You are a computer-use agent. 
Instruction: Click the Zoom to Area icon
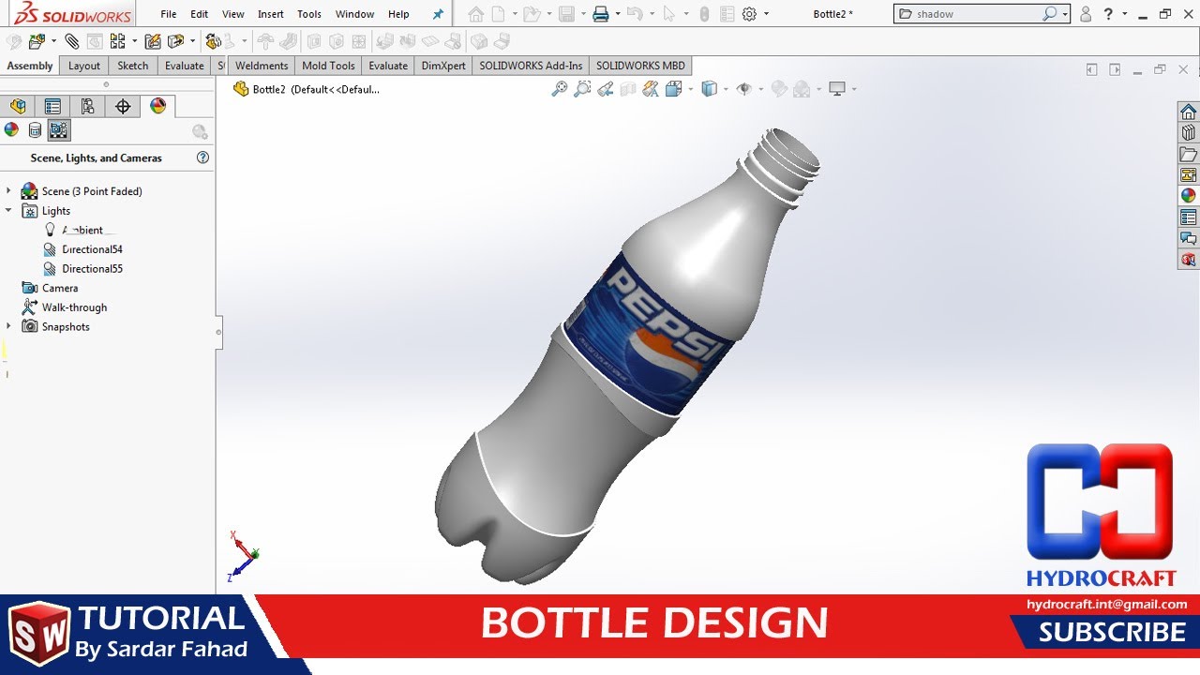(582, 89)
